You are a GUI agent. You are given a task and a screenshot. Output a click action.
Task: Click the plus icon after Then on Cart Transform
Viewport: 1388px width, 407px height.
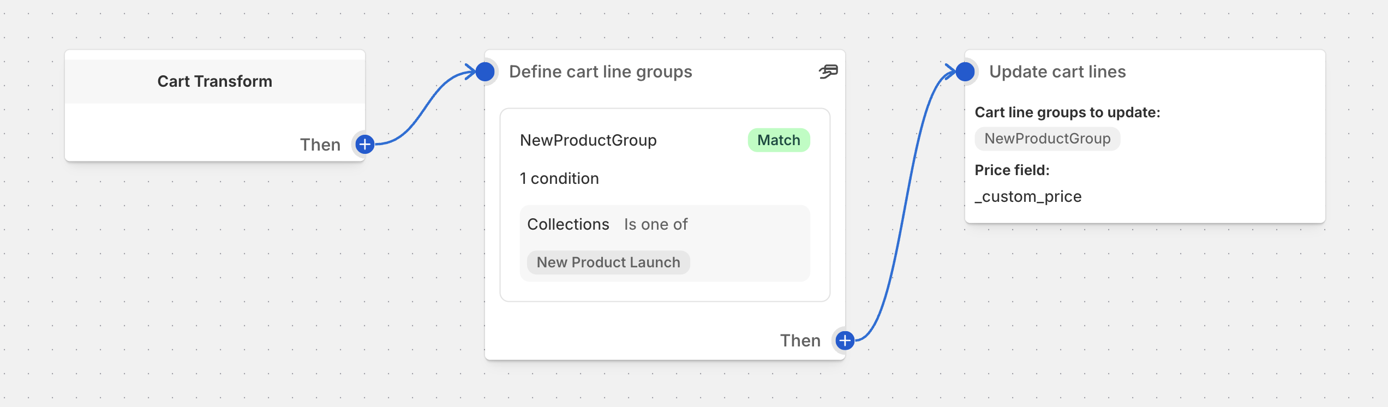[x=364, y=145]
